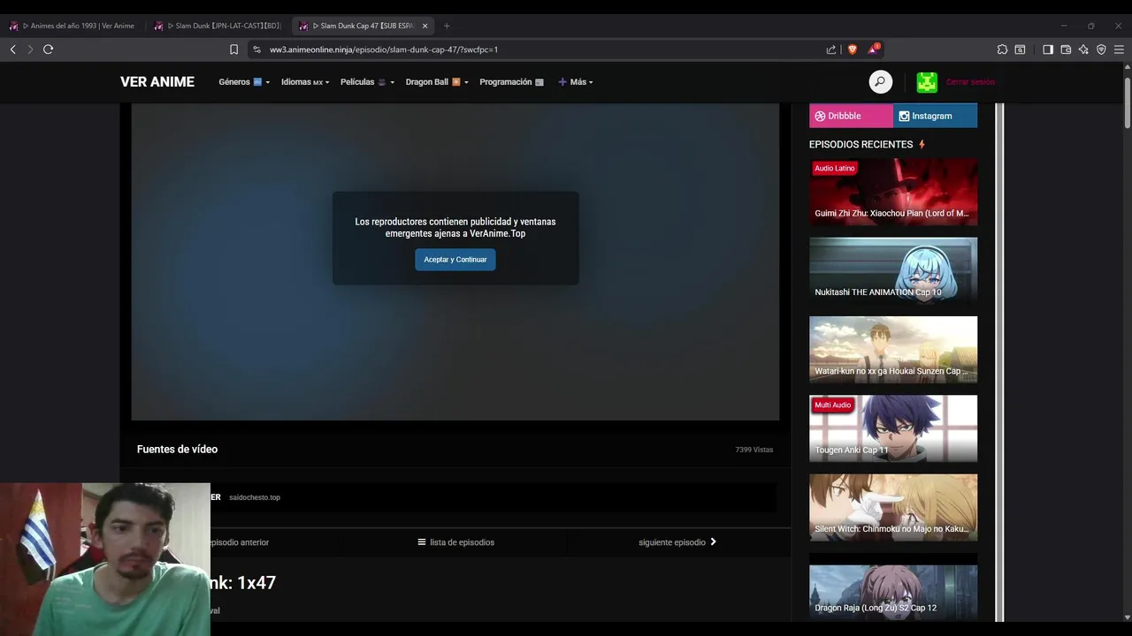Open a new browser tab
This screenshot has height=636, width=1132.
(x=447, y=26)
